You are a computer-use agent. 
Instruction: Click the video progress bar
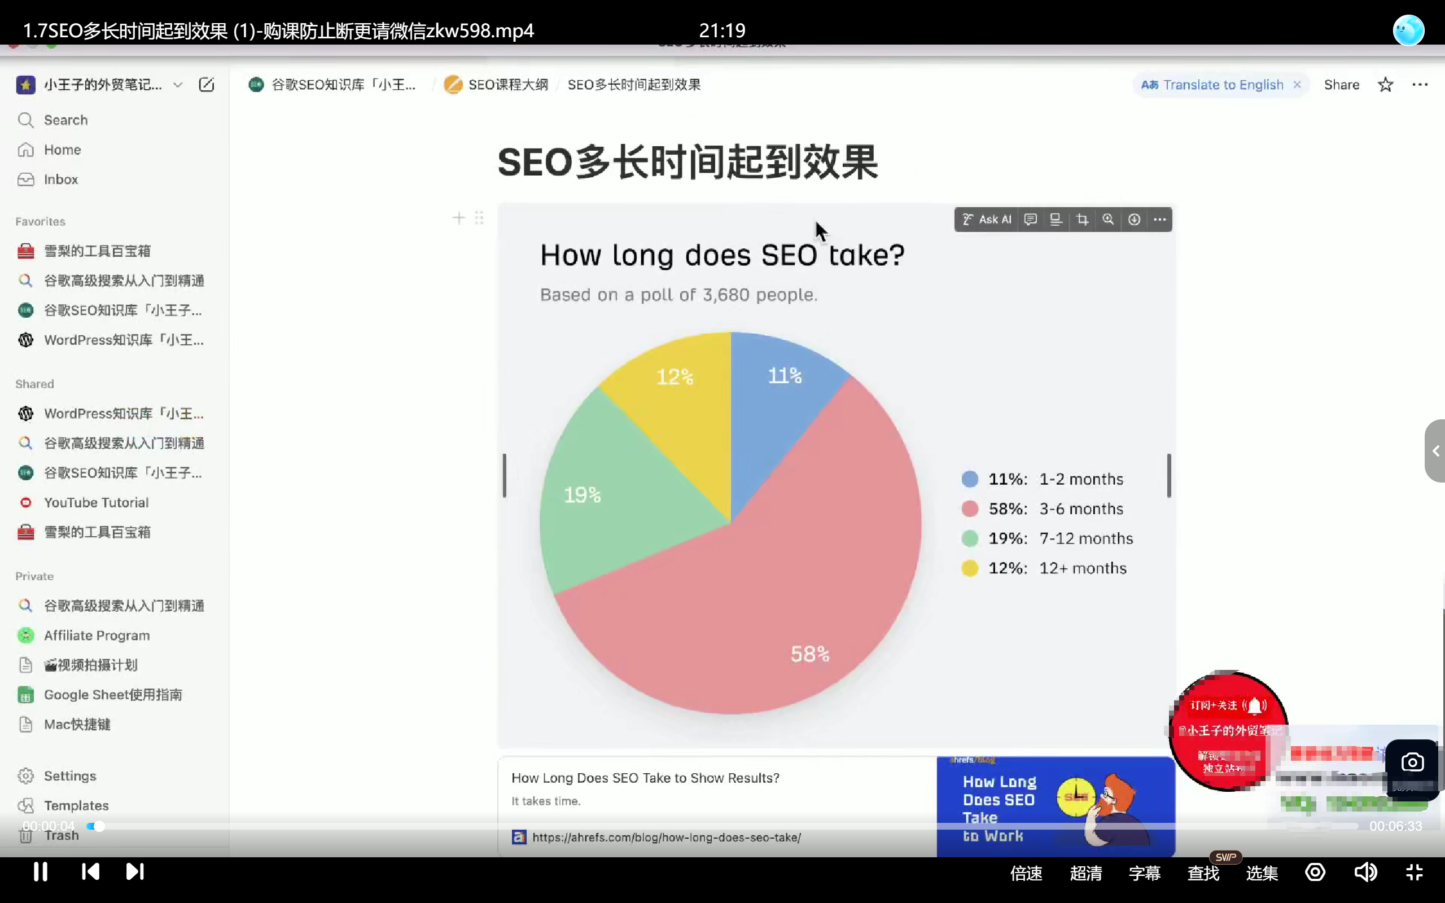coord(716,826)
